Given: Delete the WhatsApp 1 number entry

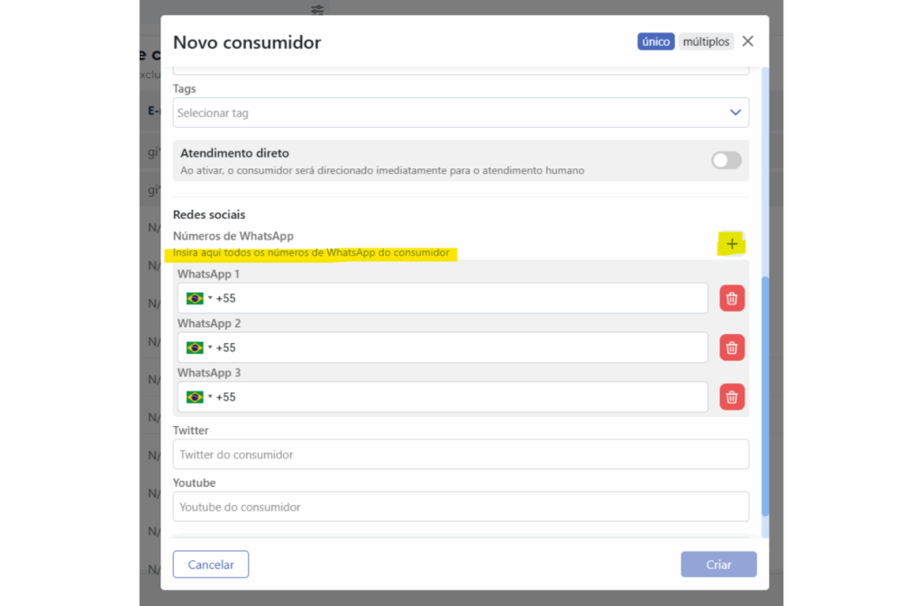Looking at the screenshot, I should click(x=732, y=299).
